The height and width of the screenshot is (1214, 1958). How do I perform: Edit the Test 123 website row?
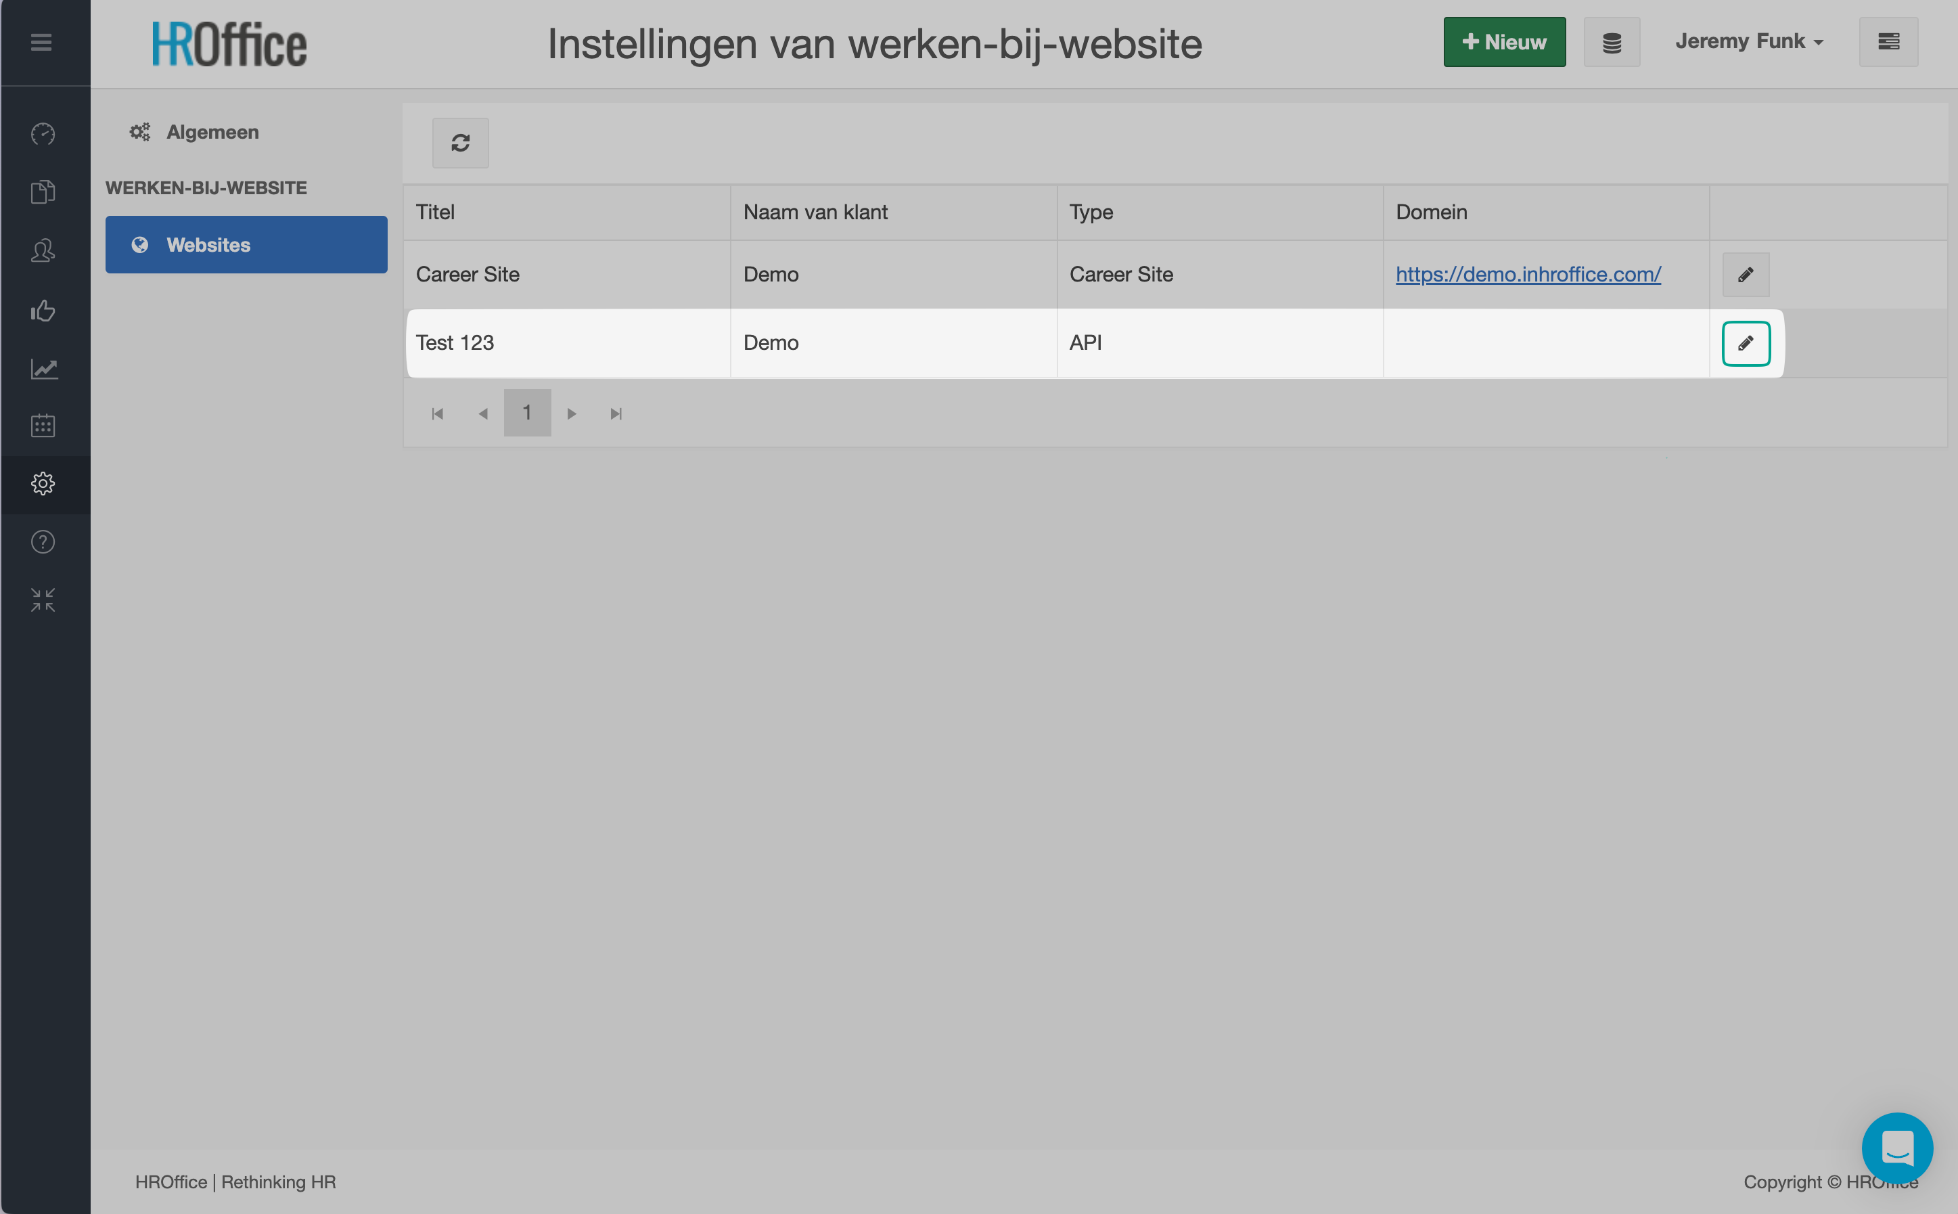[x=1746, y=344]
